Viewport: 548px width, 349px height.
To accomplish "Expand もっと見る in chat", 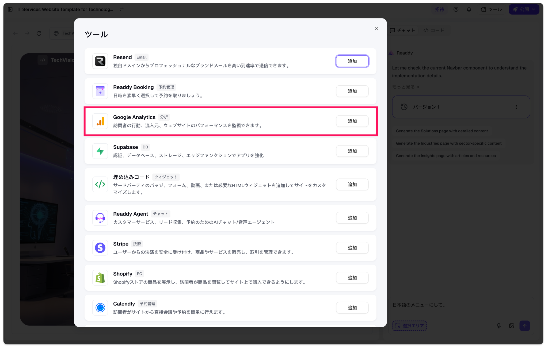I will pos(406,87).
